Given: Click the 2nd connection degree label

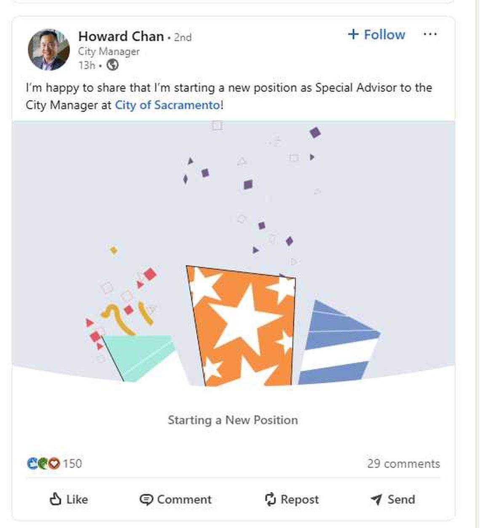Looking at the screenshot, I should (182, 37).
